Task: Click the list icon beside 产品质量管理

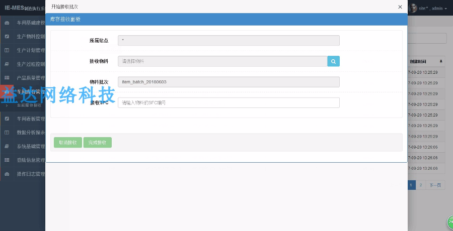Action: (x=7, y=78)
